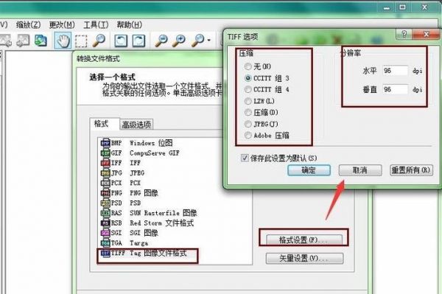This screenshot has width=442, height=294.
Task: Rotate image clockwise
Action: 138,41
